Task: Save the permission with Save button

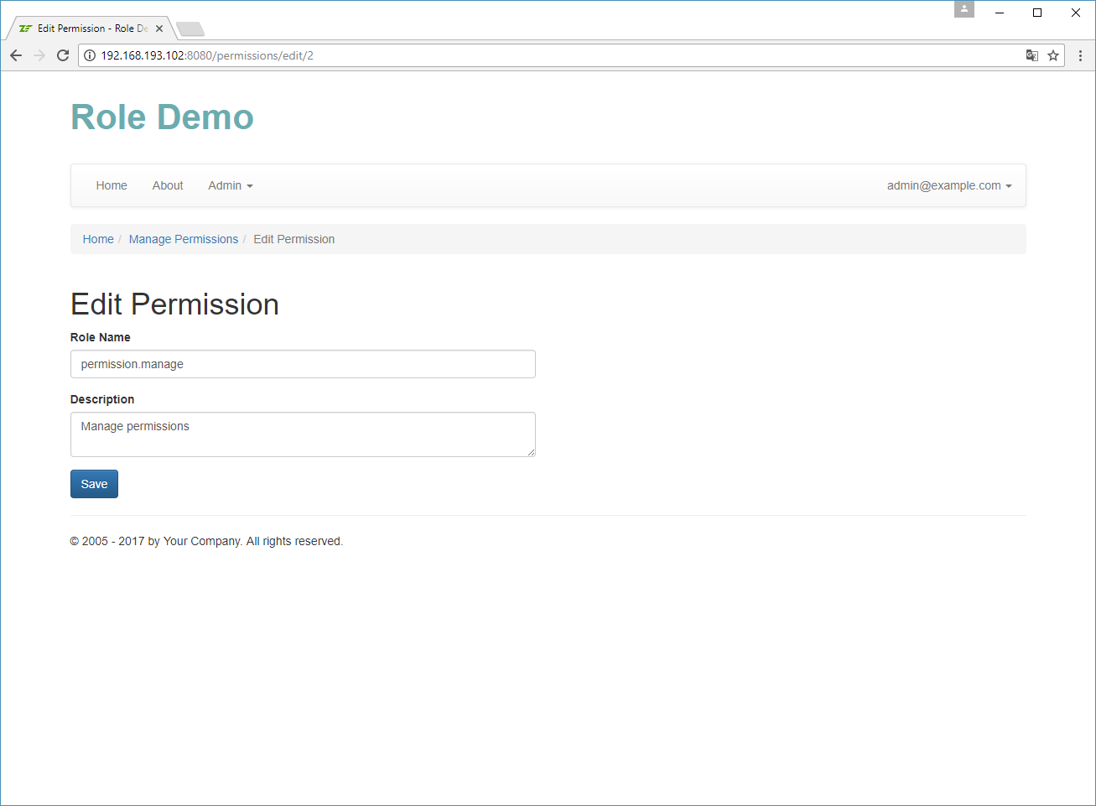Action: (94, 484)
